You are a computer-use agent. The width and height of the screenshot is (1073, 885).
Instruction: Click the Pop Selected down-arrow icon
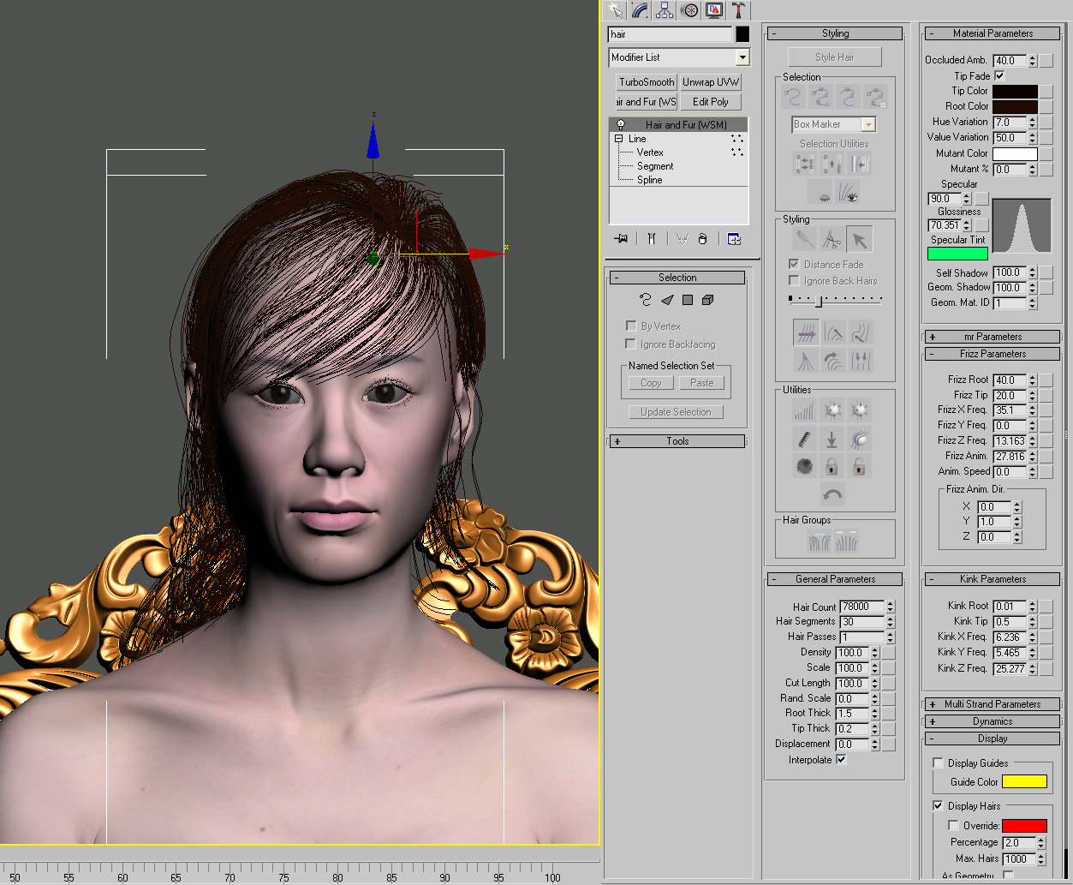point(832,439)
